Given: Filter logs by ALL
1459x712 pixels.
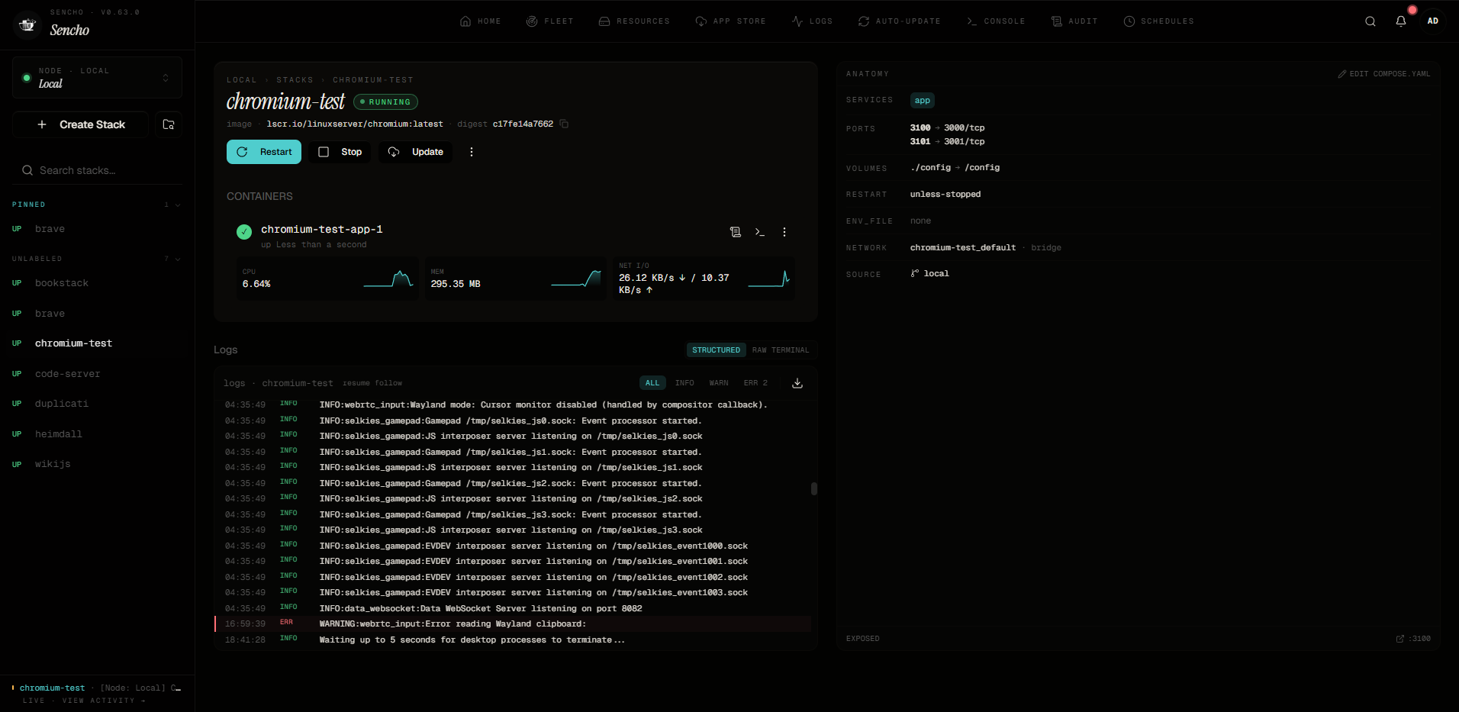Looking at the screenshot, I should coord(652,383).
